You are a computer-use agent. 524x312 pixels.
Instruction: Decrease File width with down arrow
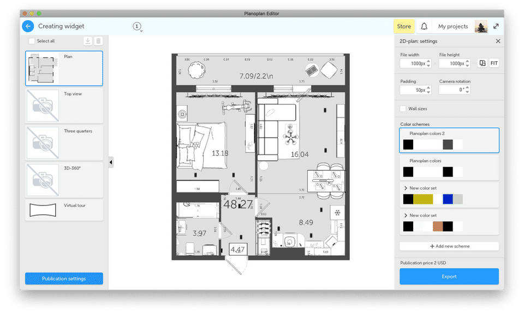click(428, 66)
